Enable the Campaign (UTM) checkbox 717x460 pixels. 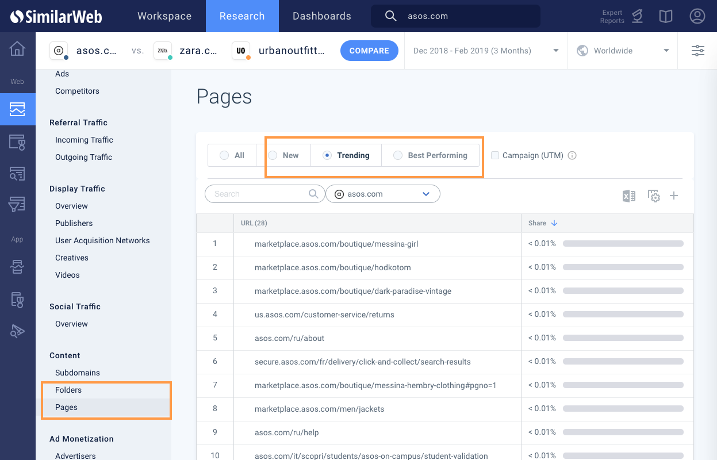[495, 155]
